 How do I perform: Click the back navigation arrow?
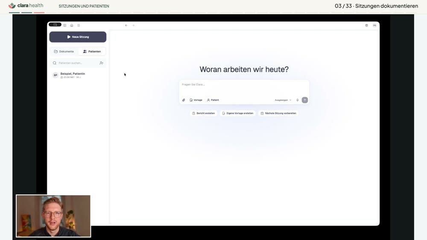click(x=126, y=25)
